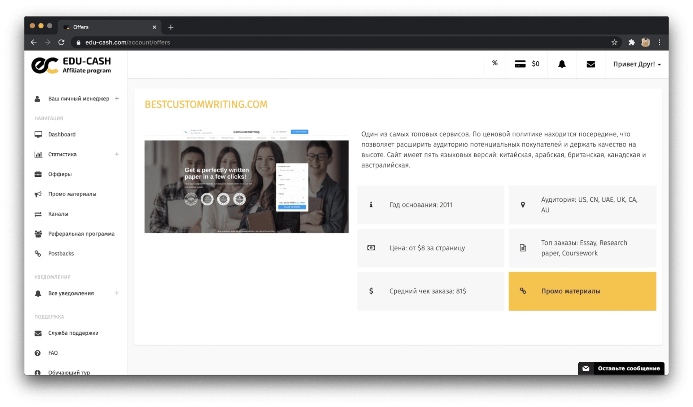Click the Dashboard monitor icon
This screenshot has width=693, height=407.
tap(38, 135)
